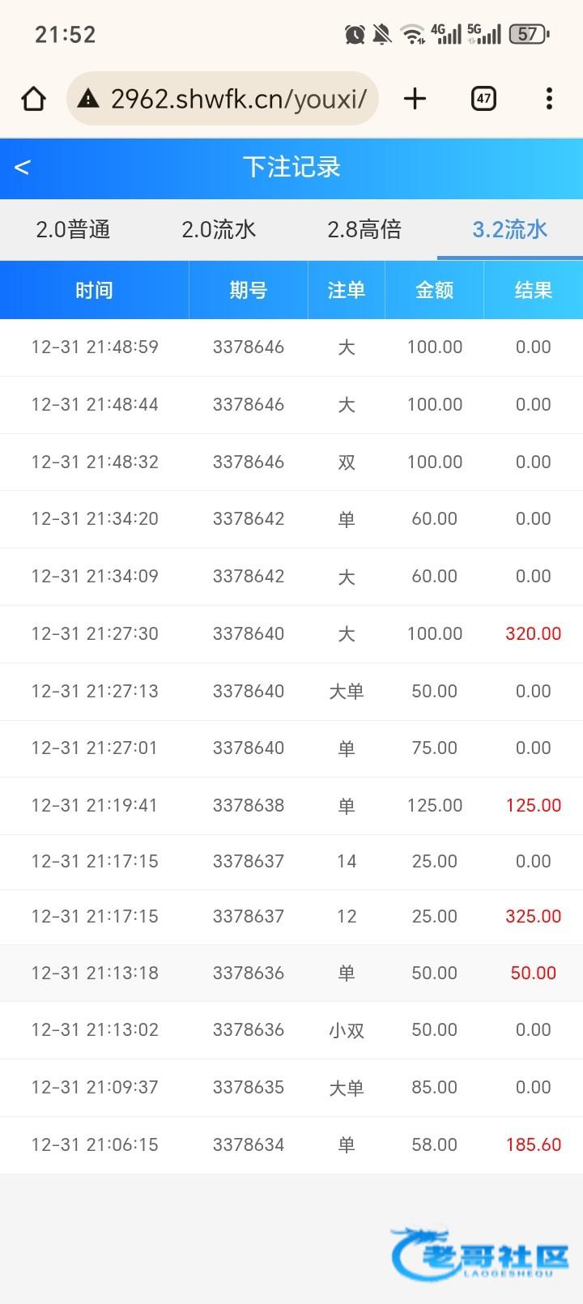Switch to the 2.0普通 tab

coord(73,230)
